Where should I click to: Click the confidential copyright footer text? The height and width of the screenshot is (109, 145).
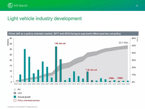(x=22, y=107)
